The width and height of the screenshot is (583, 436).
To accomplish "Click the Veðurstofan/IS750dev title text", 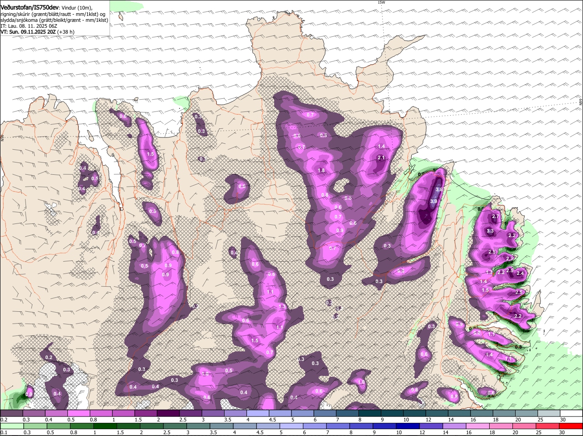I will (x=30, y=8).
